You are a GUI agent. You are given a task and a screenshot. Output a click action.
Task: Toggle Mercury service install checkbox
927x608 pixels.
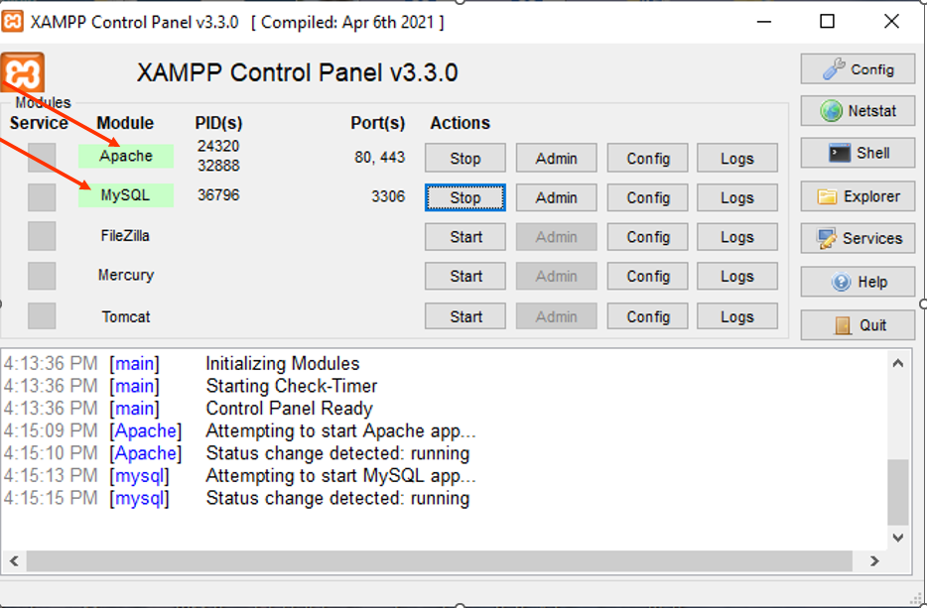pos(42,276)
